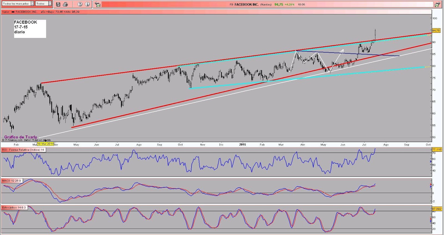
Task: Click the 77,1157 RSI value tag
Action: (x=437, y=150)
